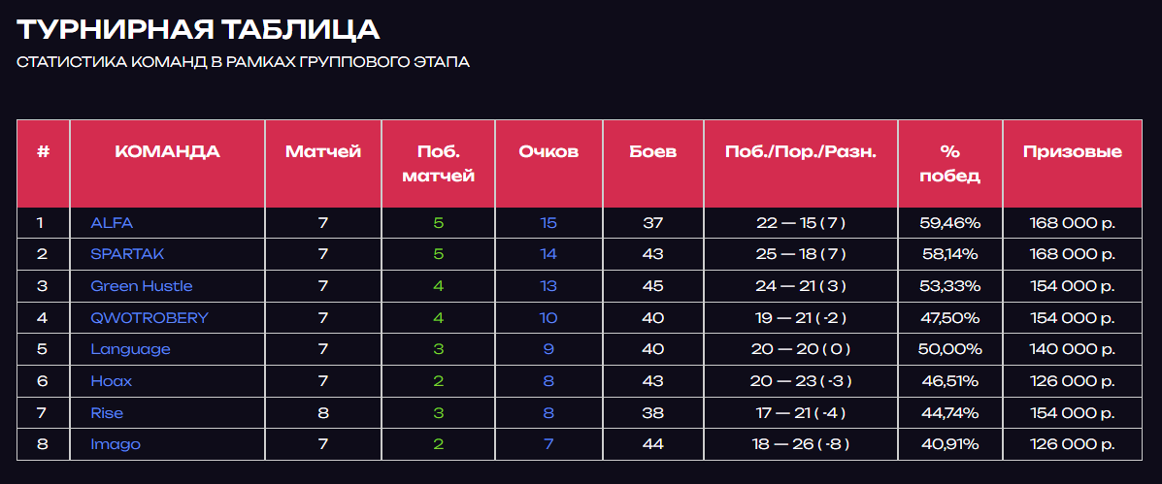Image resolution: width=1162 pixels, height=484 pixels.
Task: Select ALFA's points value 15
Action: [548, 223]
